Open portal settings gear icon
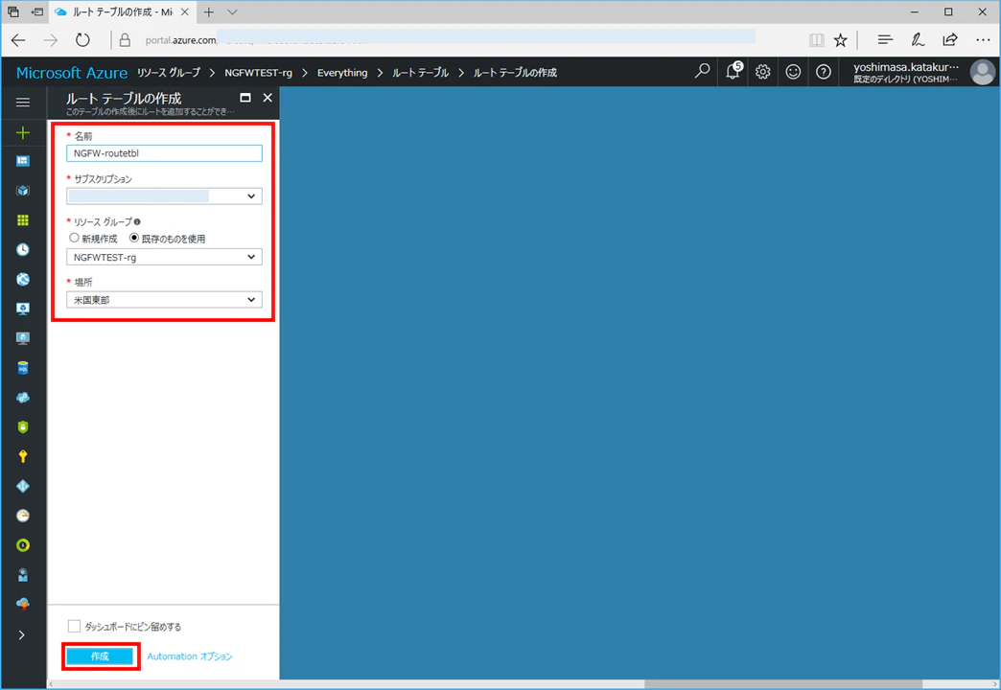The height and width of the screenshot is (690, 1001). (763, 72)
